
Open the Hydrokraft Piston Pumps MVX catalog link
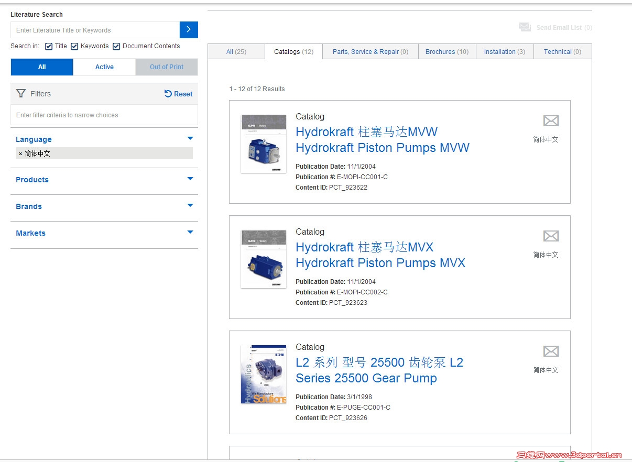click(380, 255)
